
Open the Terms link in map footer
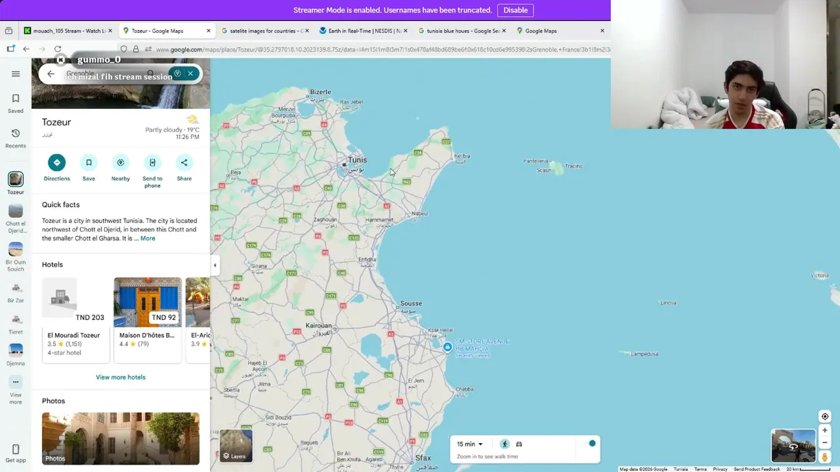click(x=700, y=469)
